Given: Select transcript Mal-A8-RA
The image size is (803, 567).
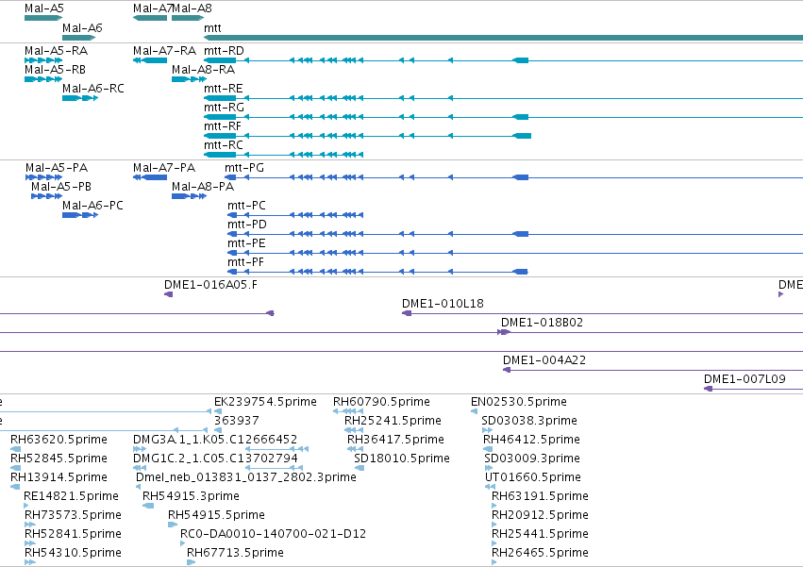Looking at the screenshot, I should coord(189,79).
